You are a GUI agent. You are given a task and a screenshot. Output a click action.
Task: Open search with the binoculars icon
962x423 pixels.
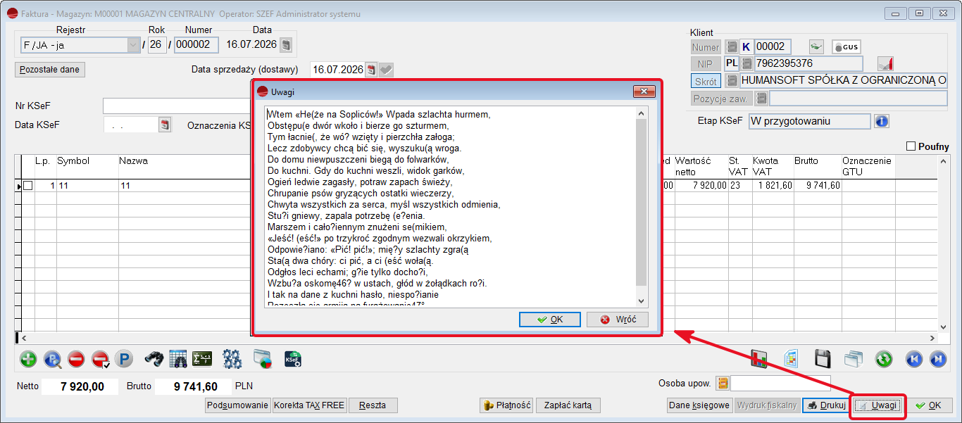pyautogui.click(x=154, y=359)
